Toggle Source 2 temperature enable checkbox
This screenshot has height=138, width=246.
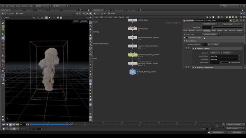196,67
